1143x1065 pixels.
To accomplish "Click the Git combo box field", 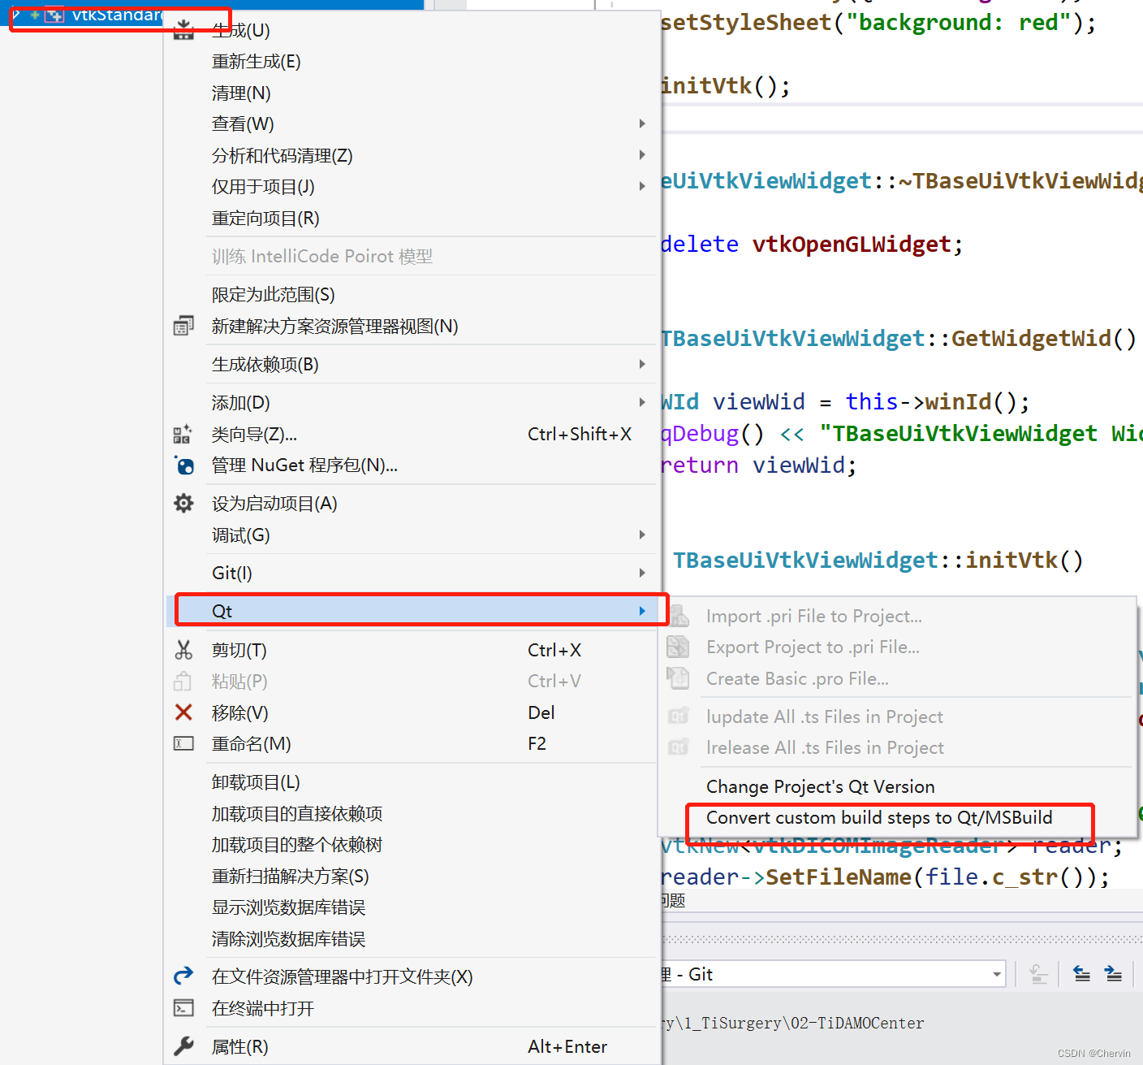I will click(833, 974).
